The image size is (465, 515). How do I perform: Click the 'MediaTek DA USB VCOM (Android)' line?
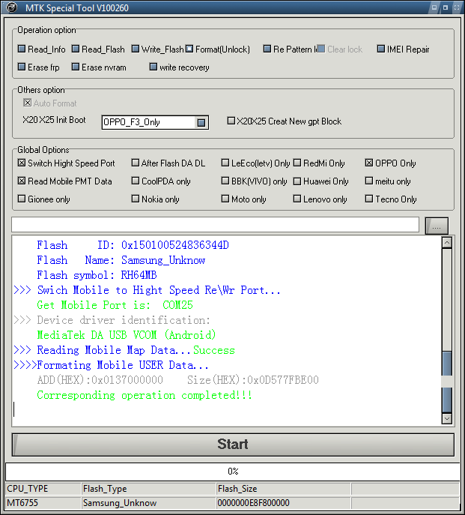point(127,335)
